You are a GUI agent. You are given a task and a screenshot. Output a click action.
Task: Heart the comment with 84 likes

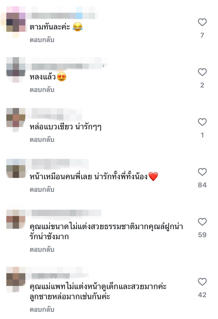point(202,172)
